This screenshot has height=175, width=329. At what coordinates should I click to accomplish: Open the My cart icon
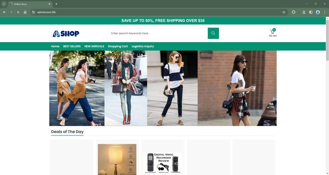click(273, 33)
